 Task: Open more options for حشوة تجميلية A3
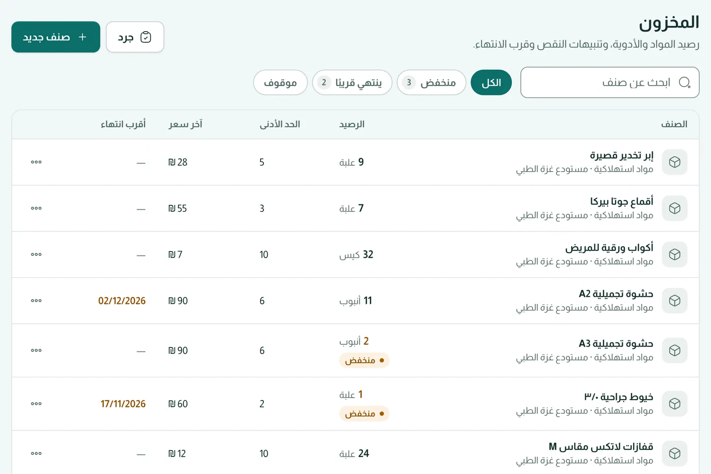point(36,351)
